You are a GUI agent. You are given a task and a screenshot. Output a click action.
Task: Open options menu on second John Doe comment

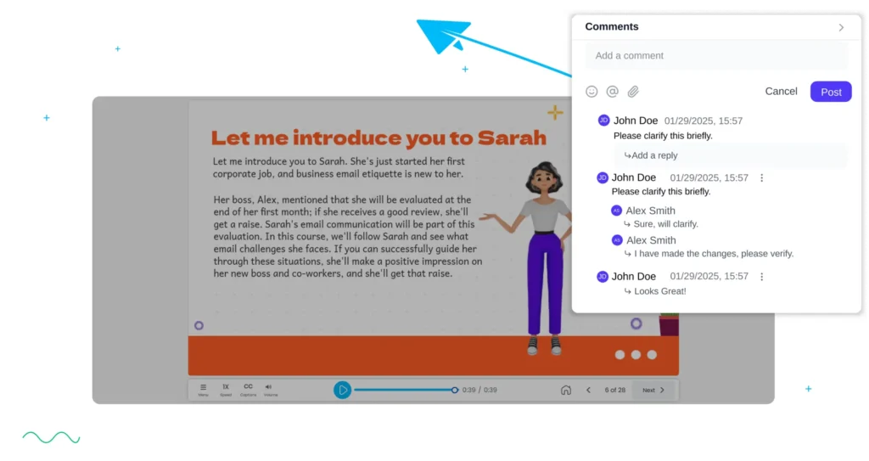pyautogui.click(x=761, y=178)
